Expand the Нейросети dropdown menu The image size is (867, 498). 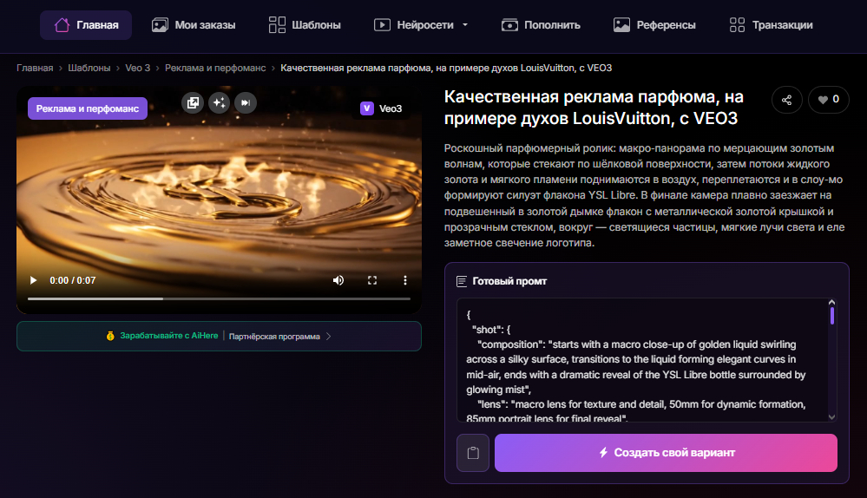[421, 25]
